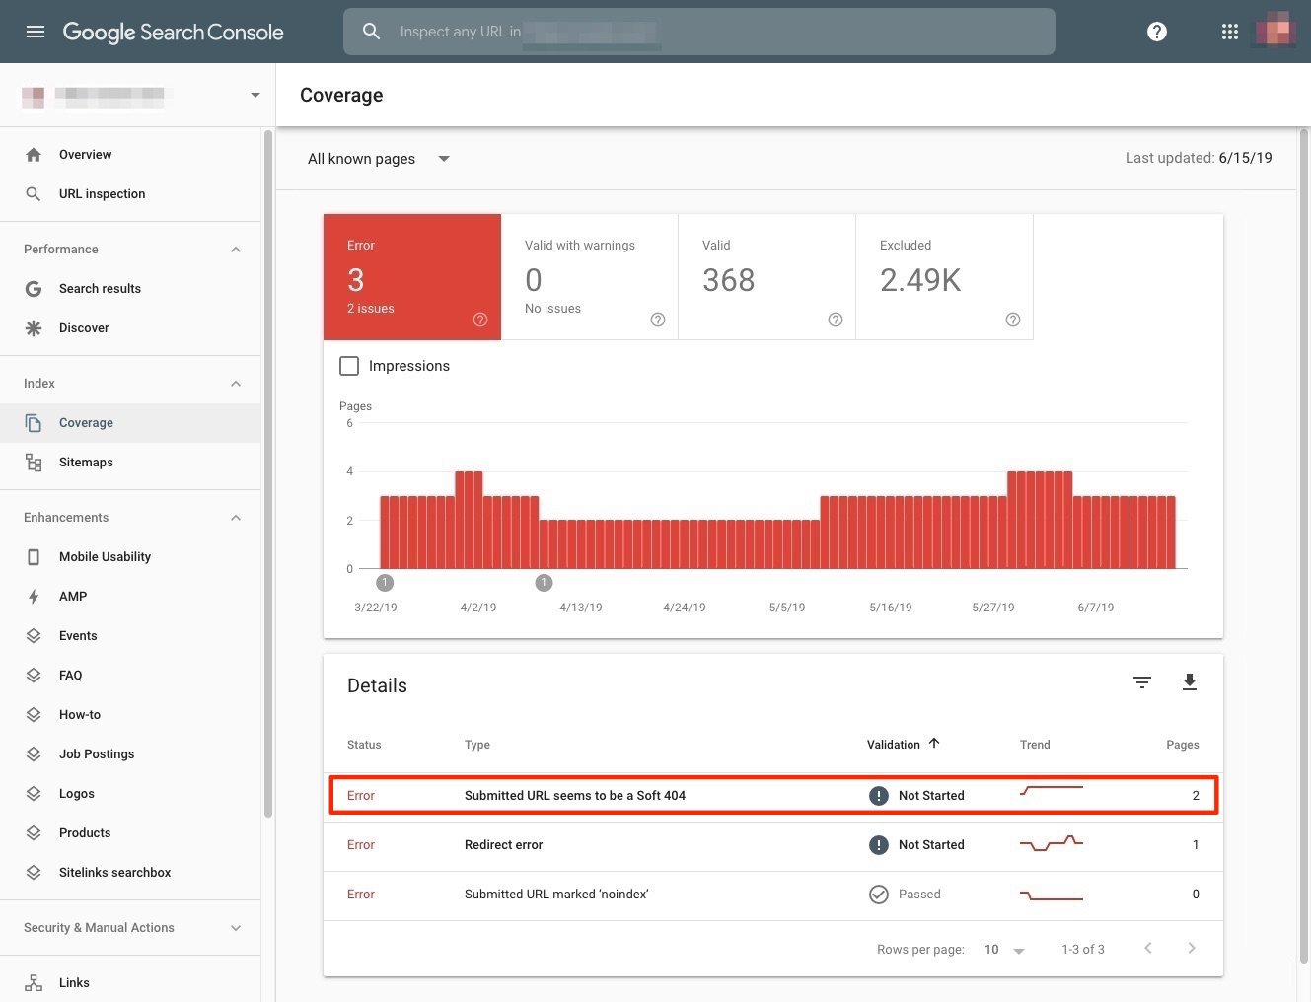Viewport: 1311px width, 1002px height.
Task: Sort by Validation column arrow
Action: (x=934, y=744)
